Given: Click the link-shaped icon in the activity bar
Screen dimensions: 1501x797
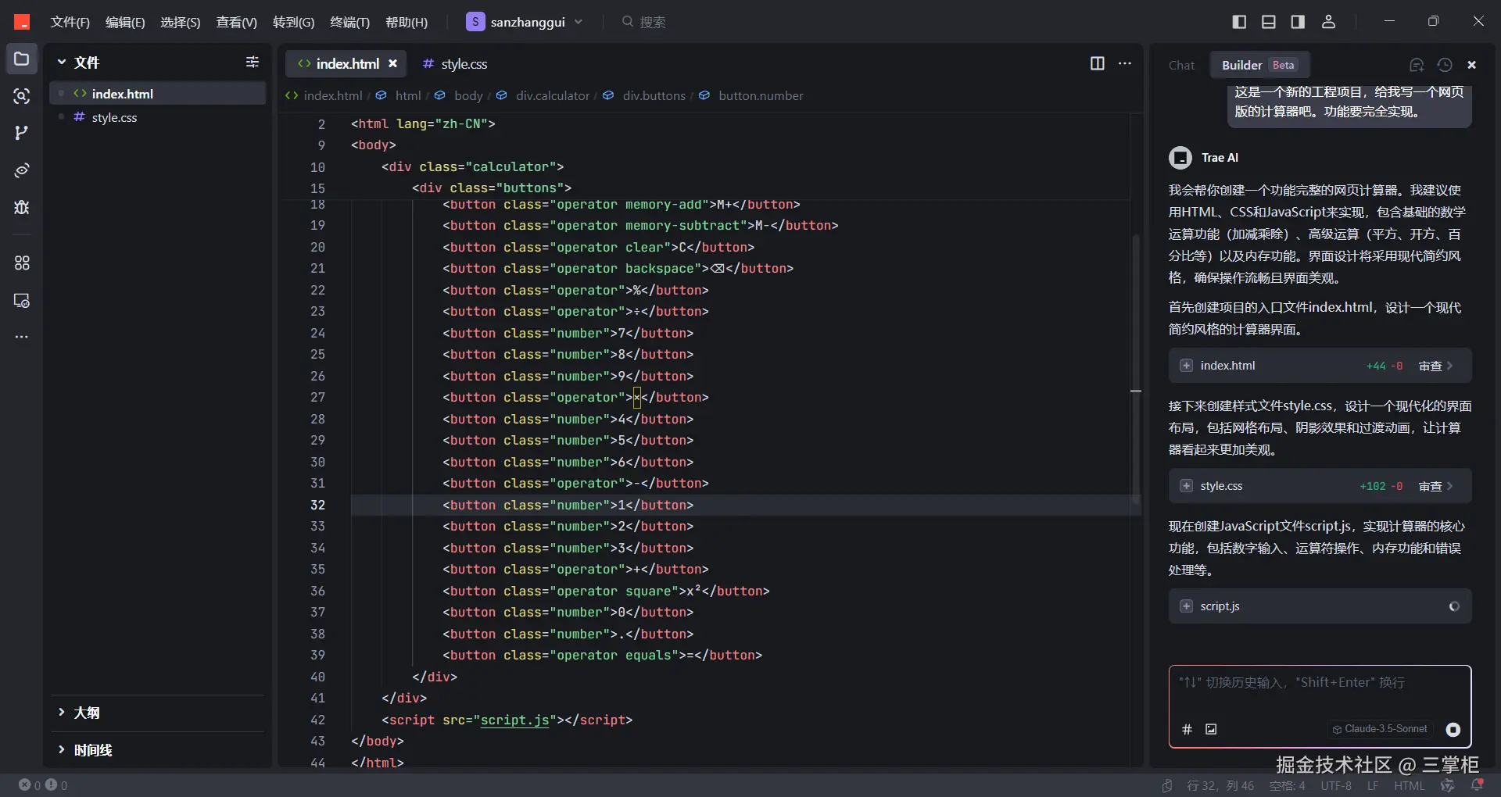Looking at the screenshot, I should click(x=22, y=170).
